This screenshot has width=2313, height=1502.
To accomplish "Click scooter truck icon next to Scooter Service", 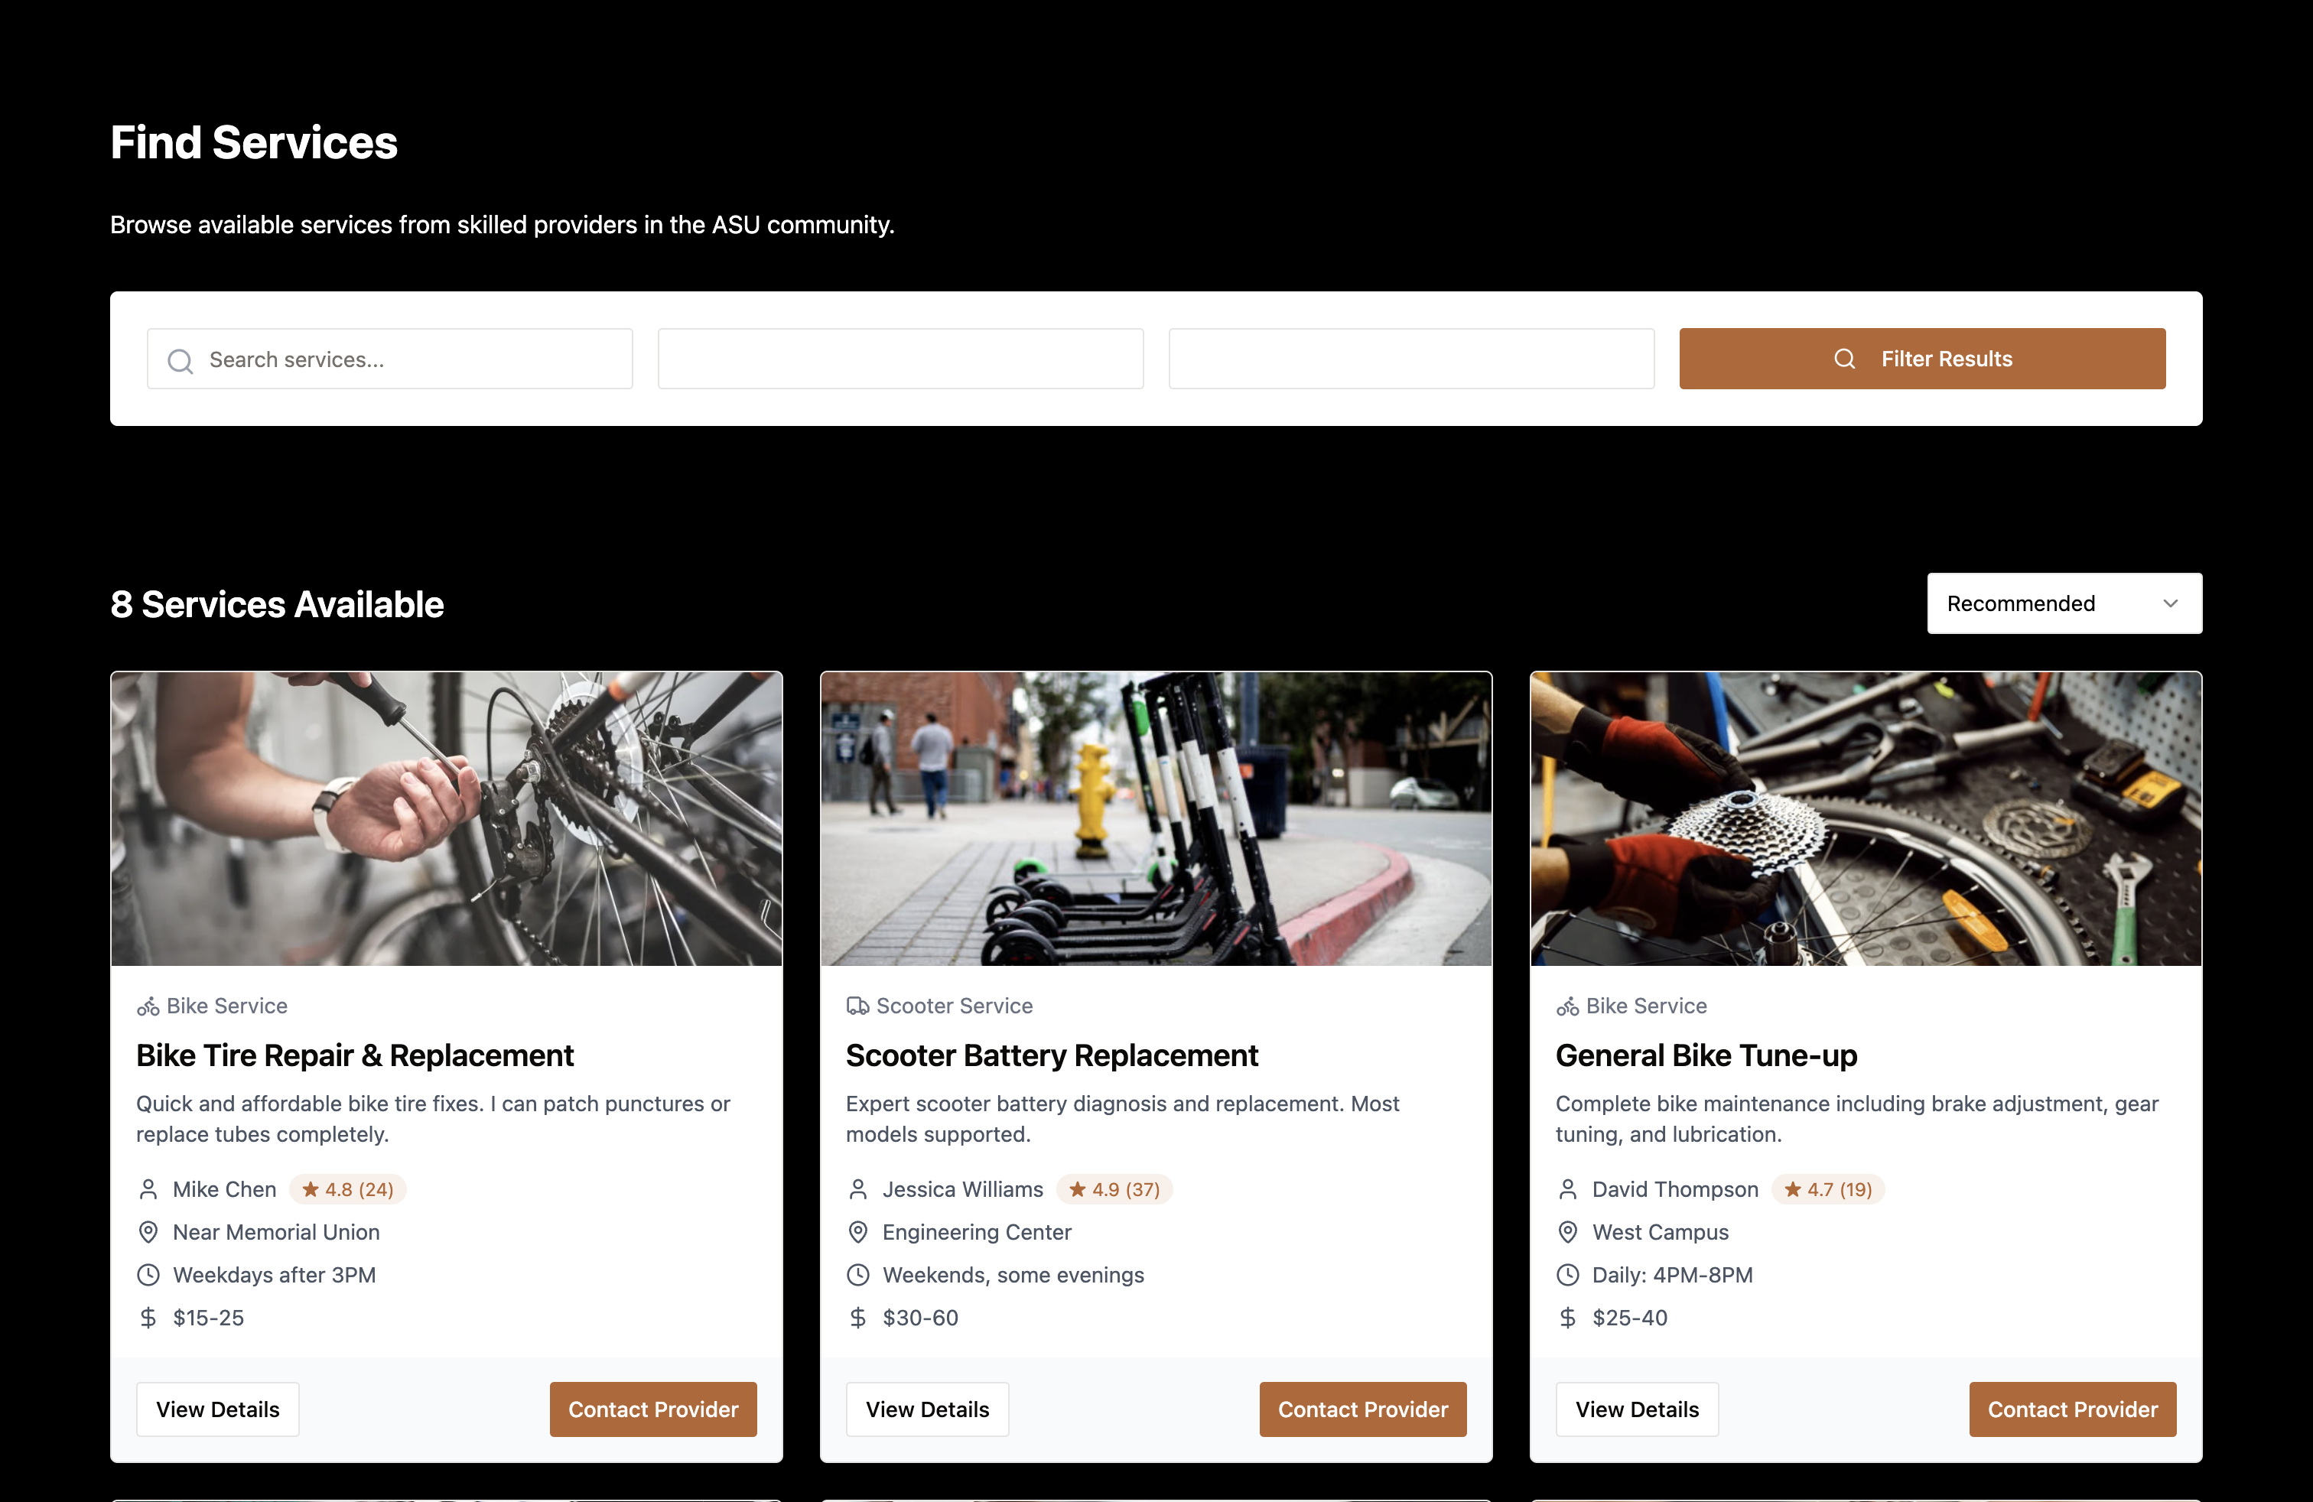I will point(857,1006).
